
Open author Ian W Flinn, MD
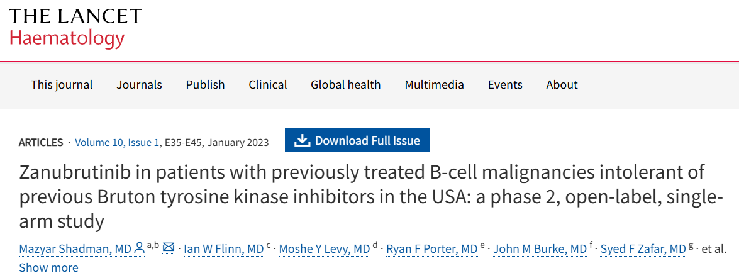(x=223, y=249)
